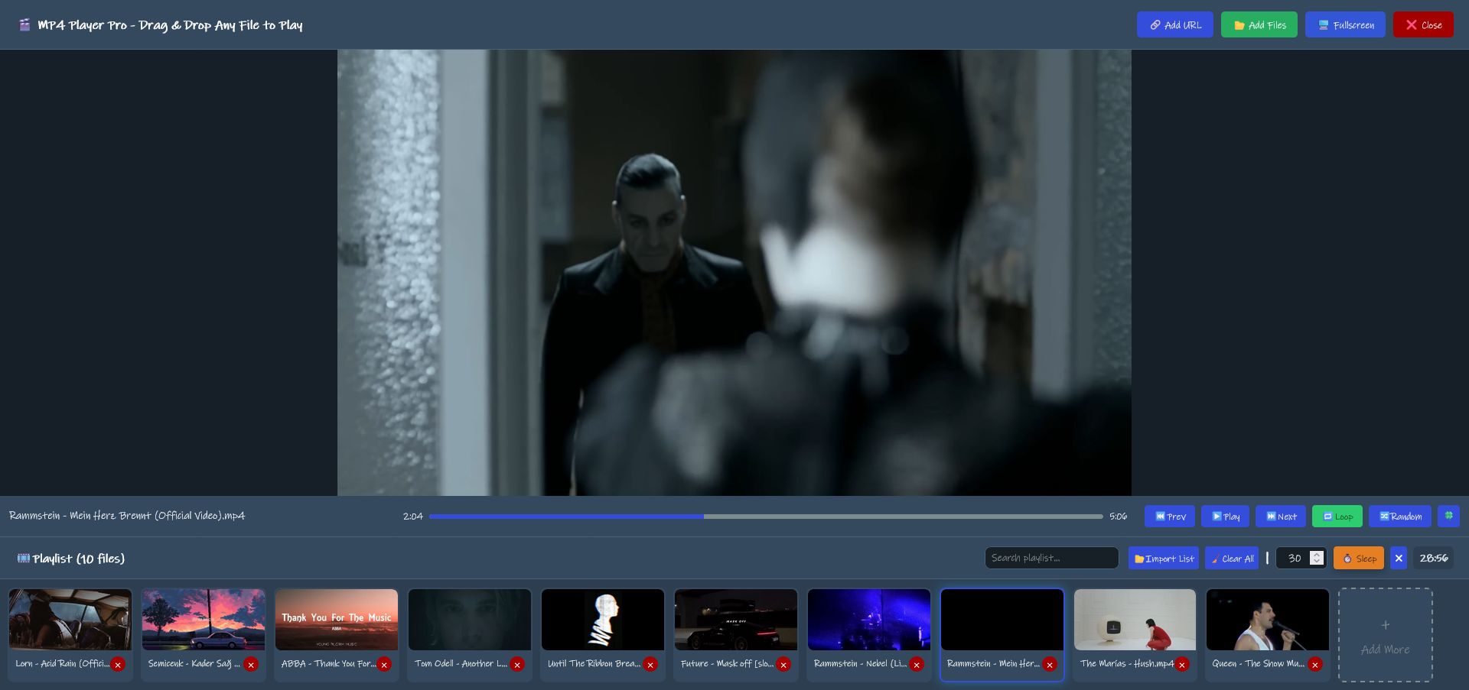Click the Playlist (10 files) header
Image resolution: width=1469 pixels, height=690 pixels.
click(70, 559)
